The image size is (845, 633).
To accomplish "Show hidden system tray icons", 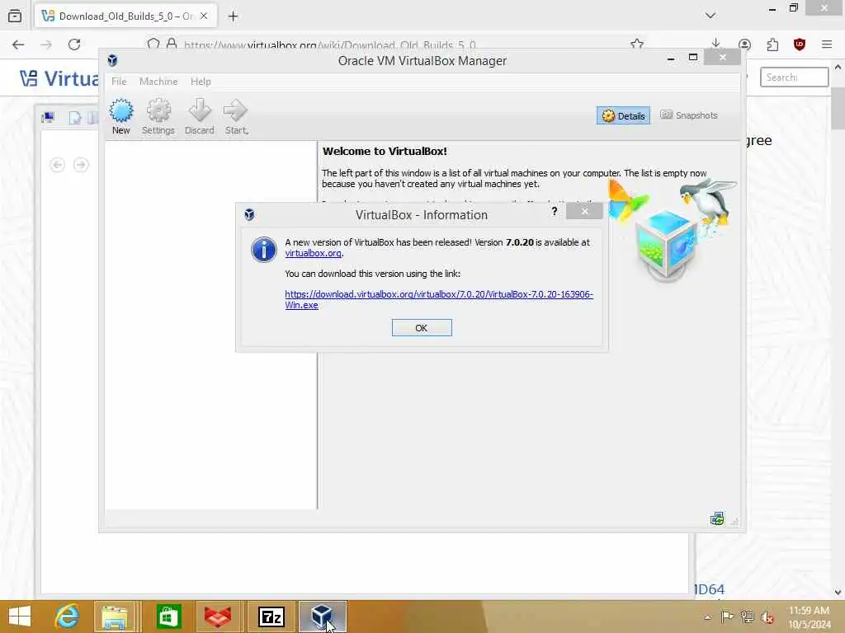I will 707,617.
